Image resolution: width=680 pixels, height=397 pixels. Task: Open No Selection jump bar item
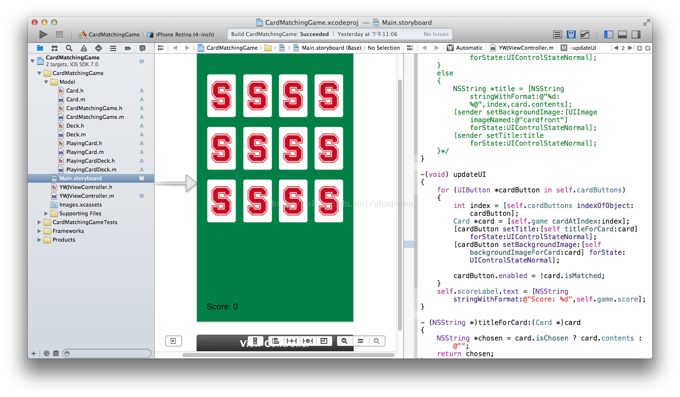[384, 48]
